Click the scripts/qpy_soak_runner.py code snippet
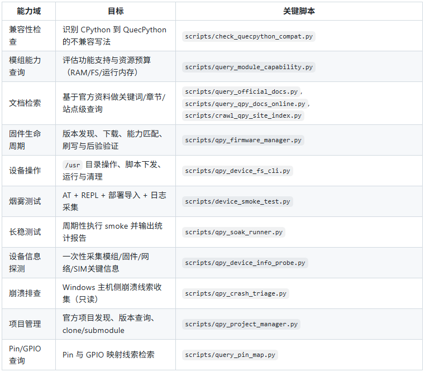The width and height of the screenshot is (425, 372). 233,232
